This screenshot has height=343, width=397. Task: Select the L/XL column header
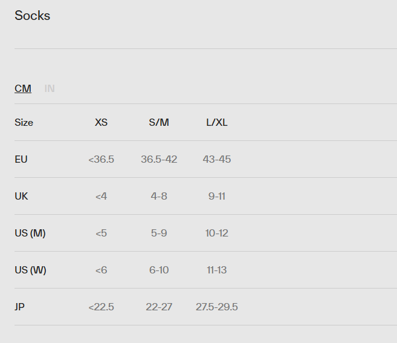pyautogui.click(x=217, y=122)
